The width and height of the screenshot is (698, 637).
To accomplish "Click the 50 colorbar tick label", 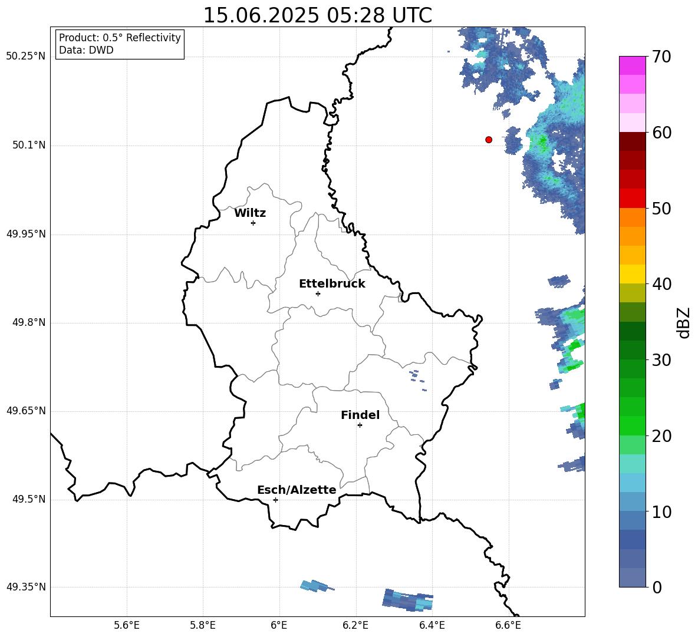I will click(661, 209).
